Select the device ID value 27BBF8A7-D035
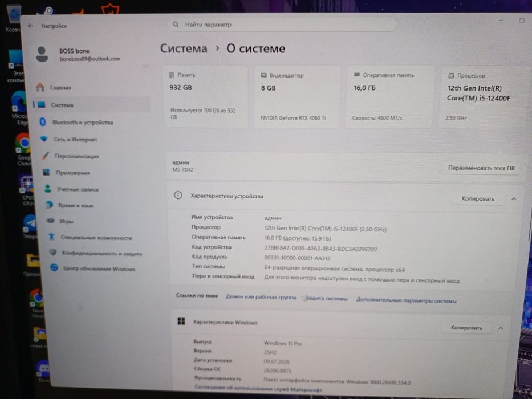 coord(320,249)
